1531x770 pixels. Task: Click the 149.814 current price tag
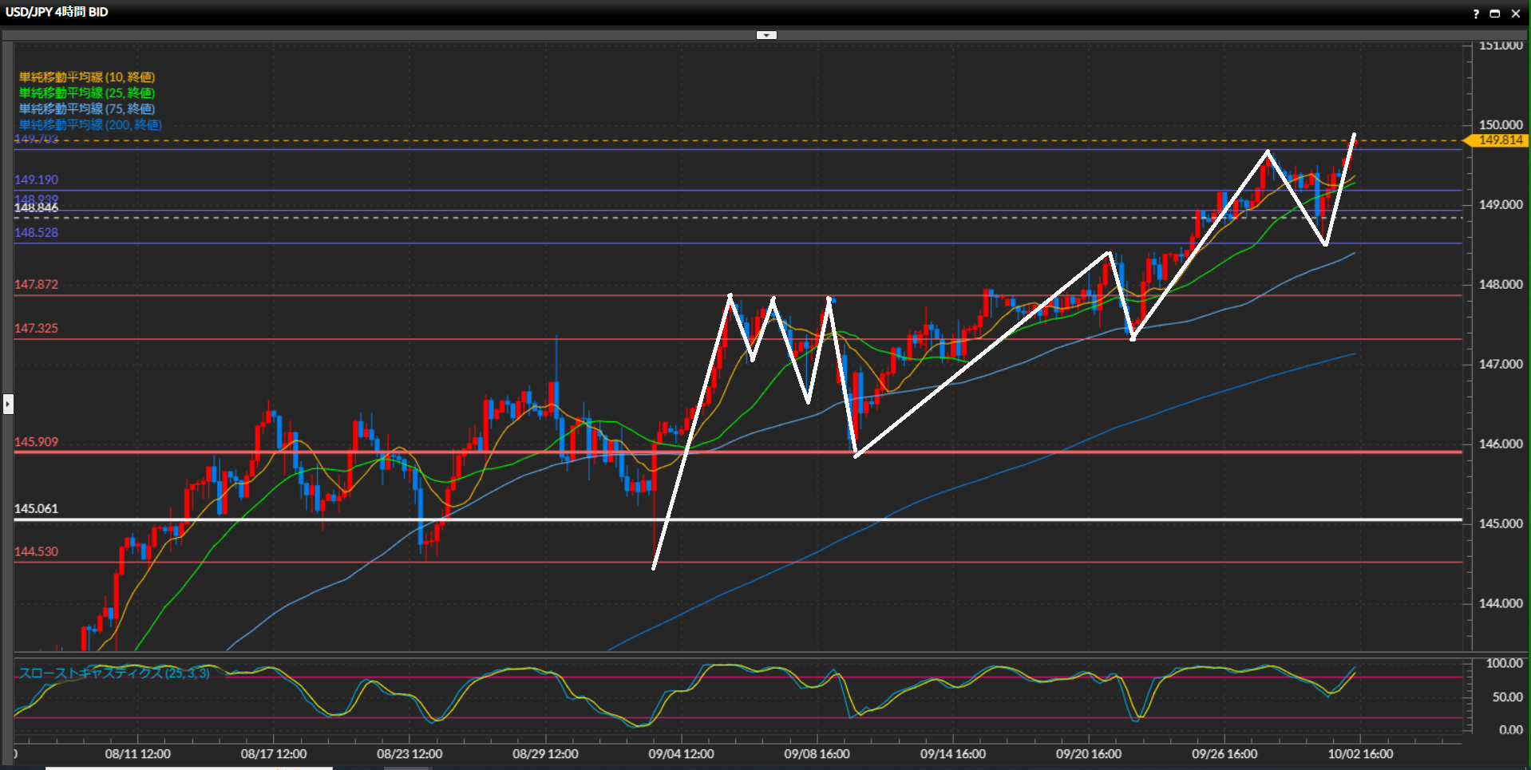(1501, 140)
